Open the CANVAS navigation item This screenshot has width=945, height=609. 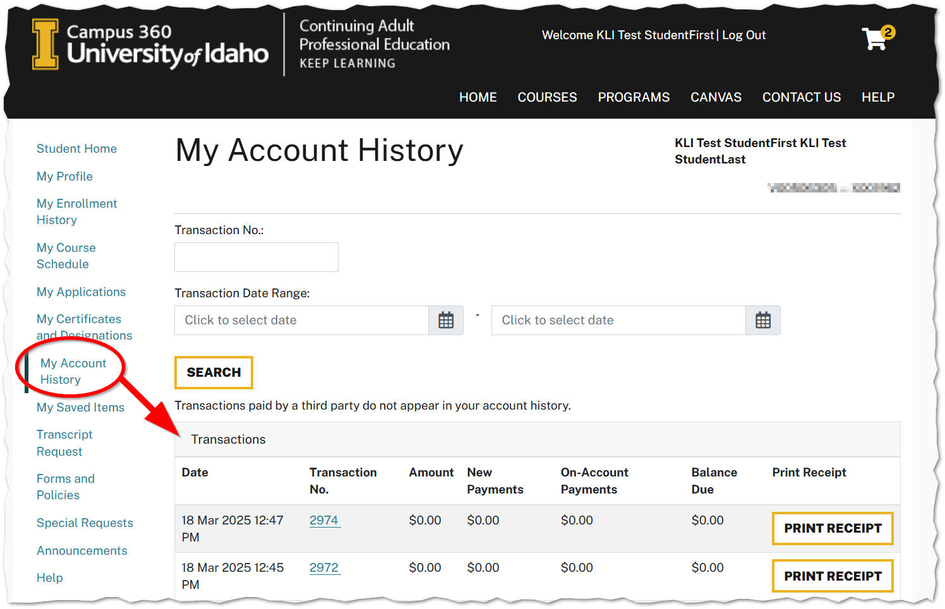[x=716, y=97]
